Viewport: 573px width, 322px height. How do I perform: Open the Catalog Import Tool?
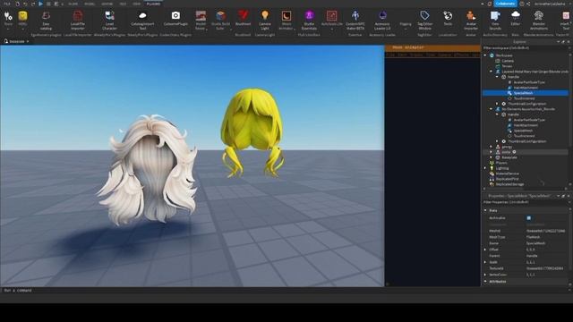coord(142,21)
